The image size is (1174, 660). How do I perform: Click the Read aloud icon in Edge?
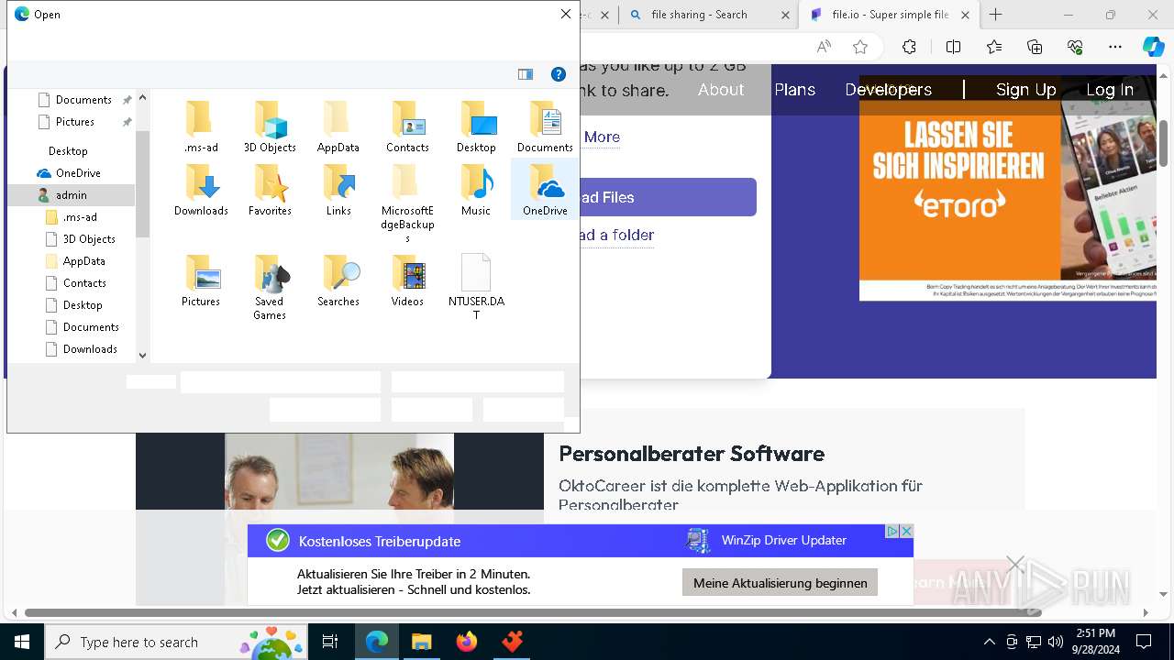click(x=824, y=47)
